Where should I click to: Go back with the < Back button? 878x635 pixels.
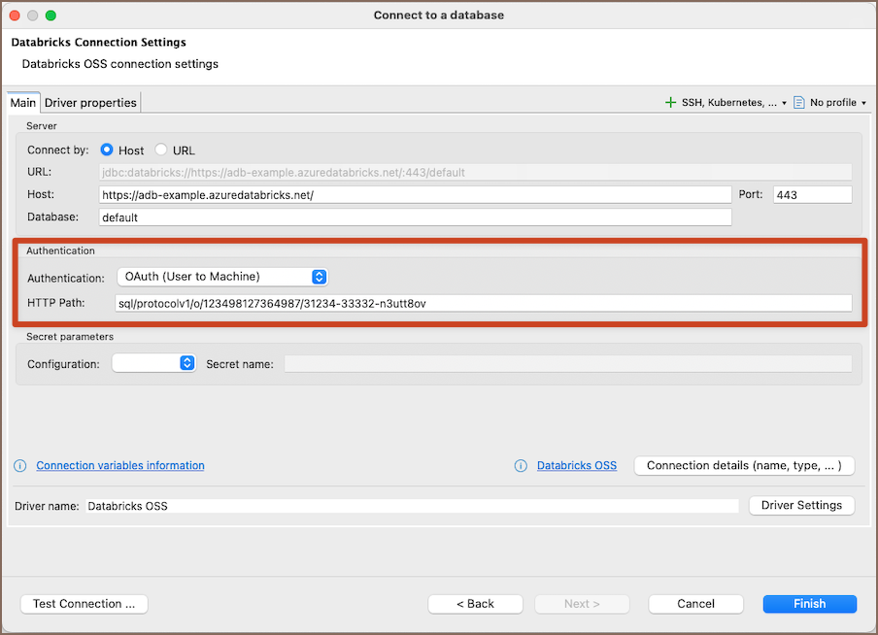click(475, 604)
